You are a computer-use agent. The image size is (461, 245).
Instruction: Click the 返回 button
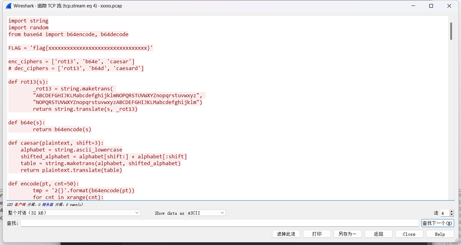tap(378, 233)
